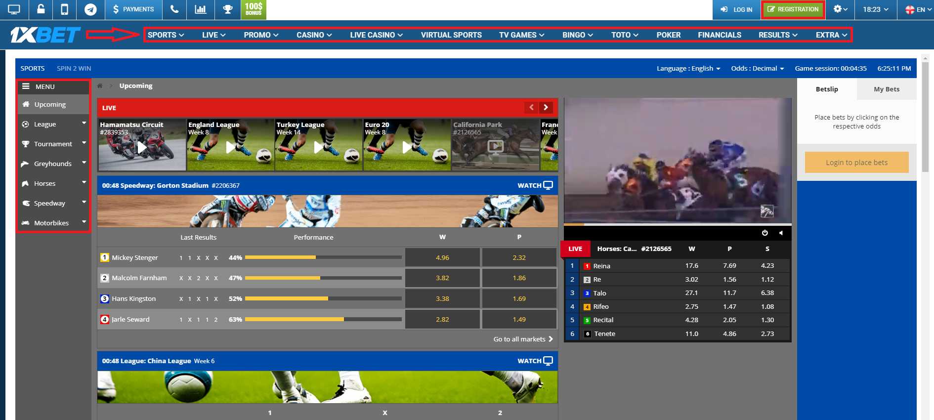Open the settings gear menu

point(840,9)
